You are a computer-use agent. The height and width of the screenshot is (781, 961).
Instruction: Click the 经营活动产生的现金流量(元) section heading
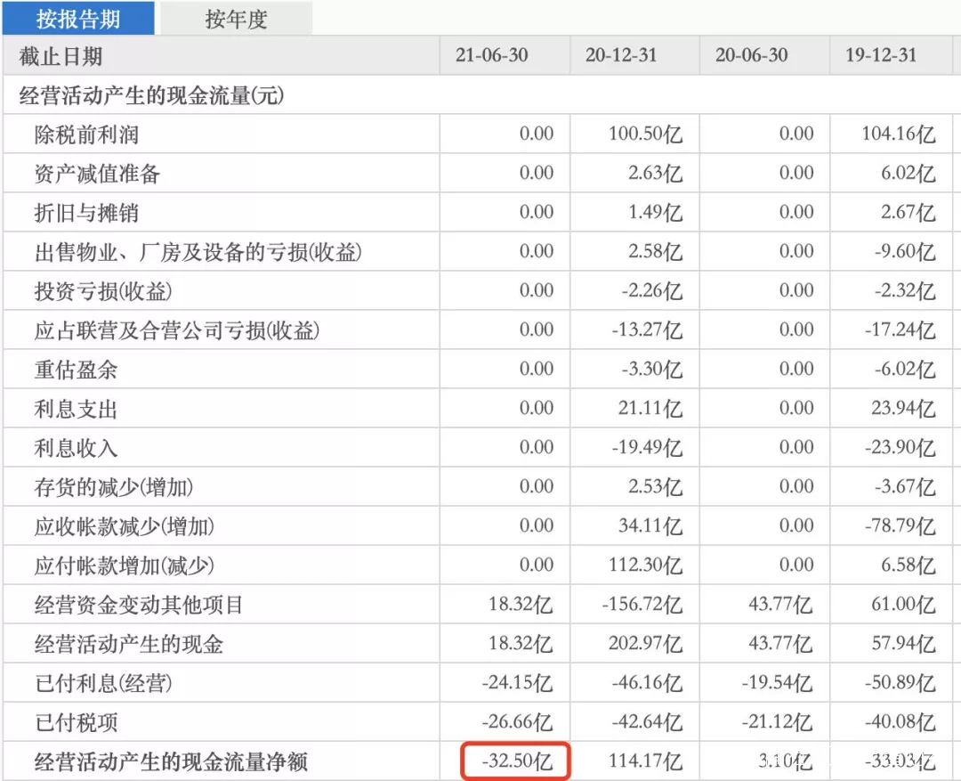pyautogui.click(x=151, y=95)
